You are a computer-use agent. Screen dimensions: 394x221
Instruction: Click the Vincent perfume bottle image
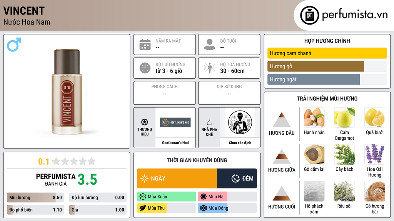click(67, 92)
